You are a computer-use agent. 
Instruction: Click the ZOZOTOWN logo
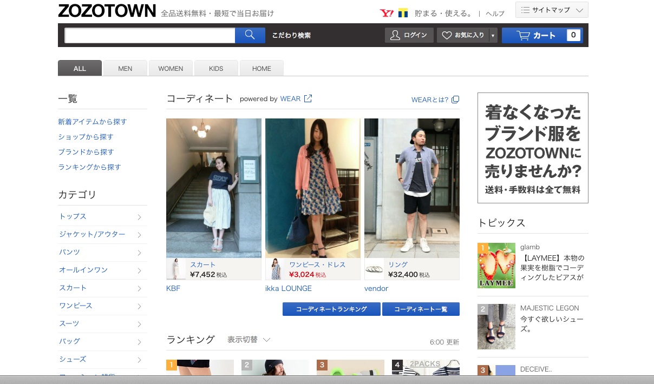[107, 11]
